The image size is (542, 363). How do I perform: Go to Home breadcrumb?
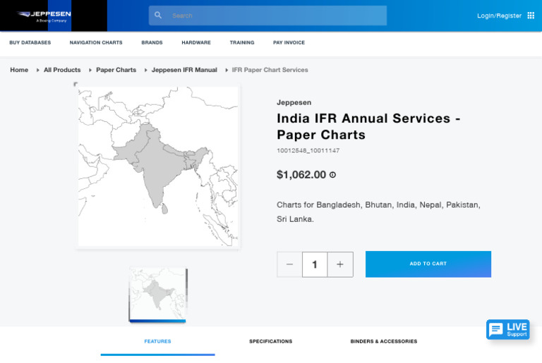pyautogui.click(x=19, y=70)
